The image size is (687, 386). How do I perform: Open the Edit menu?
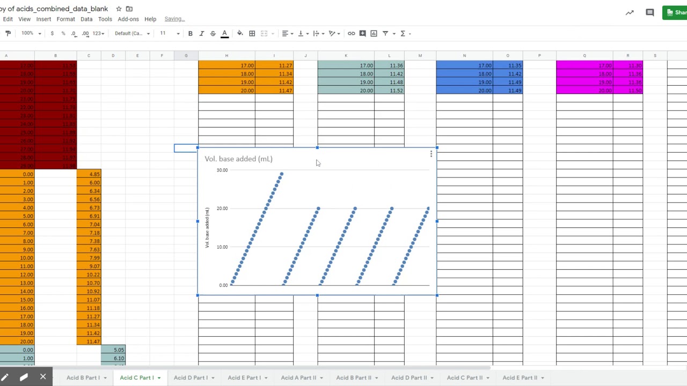[8, 19]
